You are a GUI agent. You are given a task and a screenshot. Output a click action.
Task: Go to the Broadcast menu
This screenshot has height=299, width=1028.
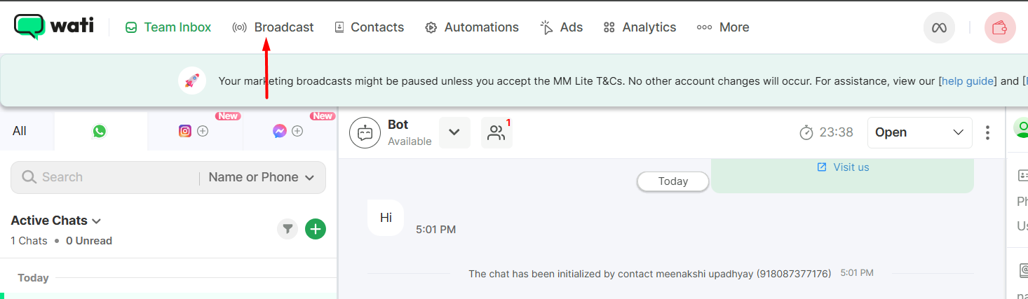pyautogui.click(x=273, y=27)
